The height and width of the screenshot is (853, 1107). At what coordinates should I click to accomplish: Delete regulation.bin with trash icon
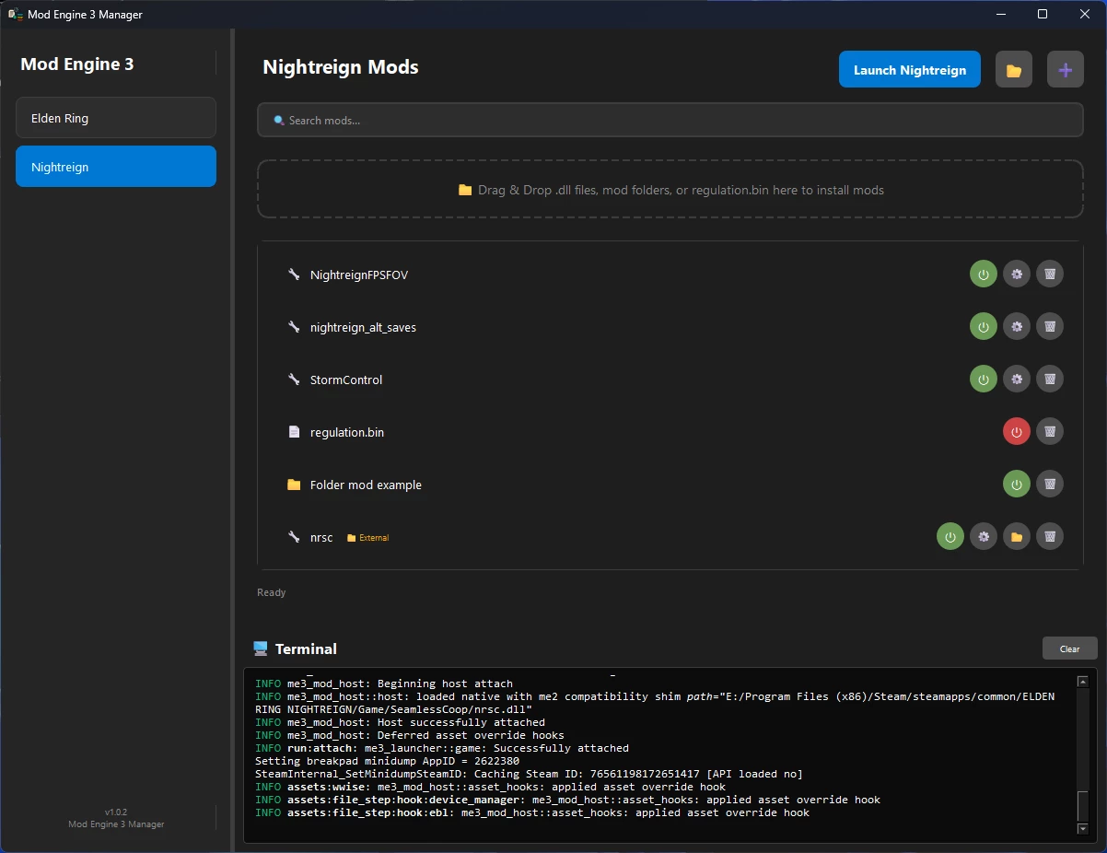1050,432
